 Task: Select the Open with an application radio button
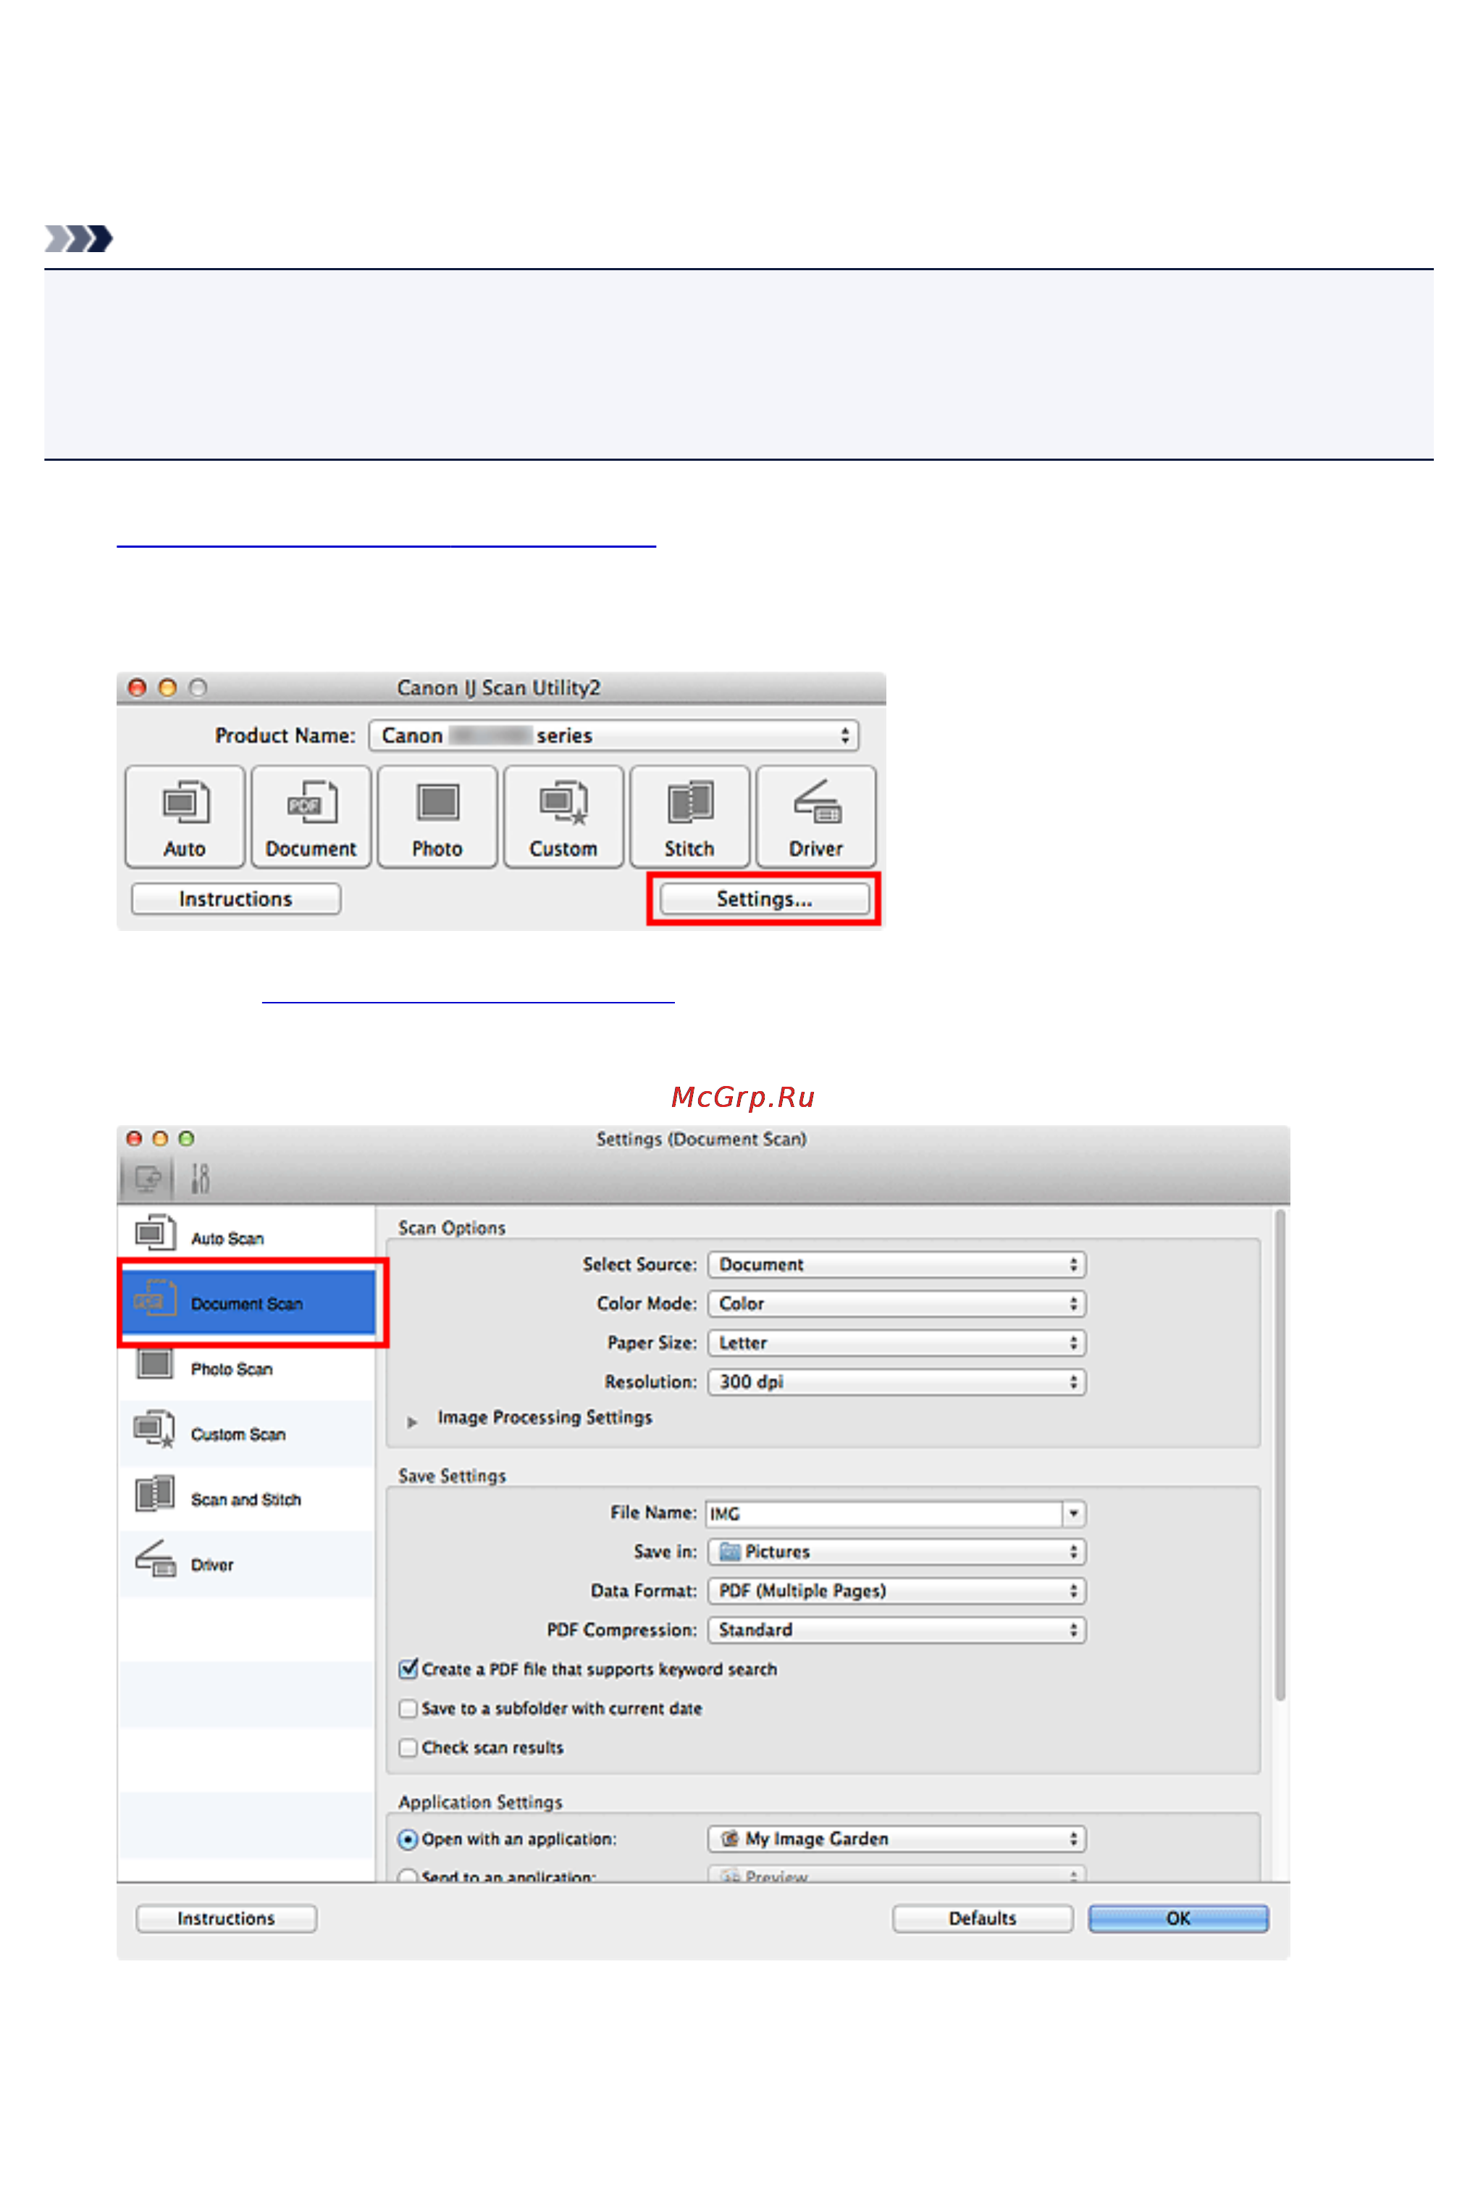408,1839
